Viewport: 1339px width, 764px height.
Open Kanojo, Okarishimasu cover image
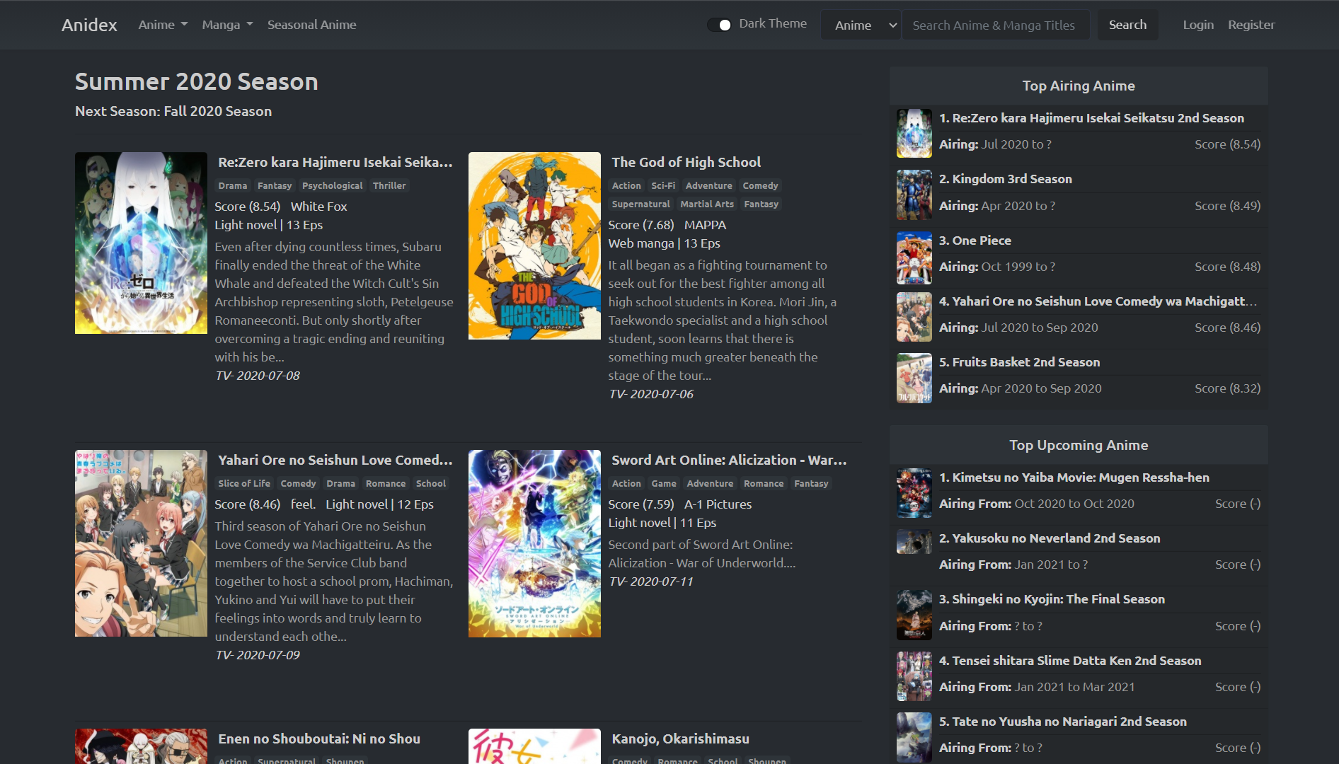point(534,746)
